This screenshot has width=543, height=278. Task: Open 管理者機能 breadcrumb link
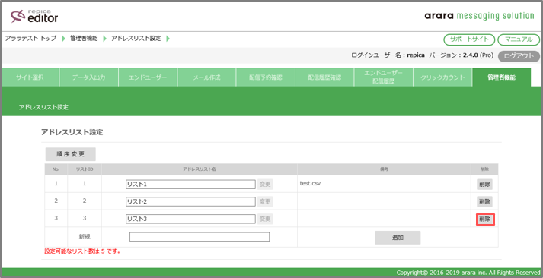(84, 39)
